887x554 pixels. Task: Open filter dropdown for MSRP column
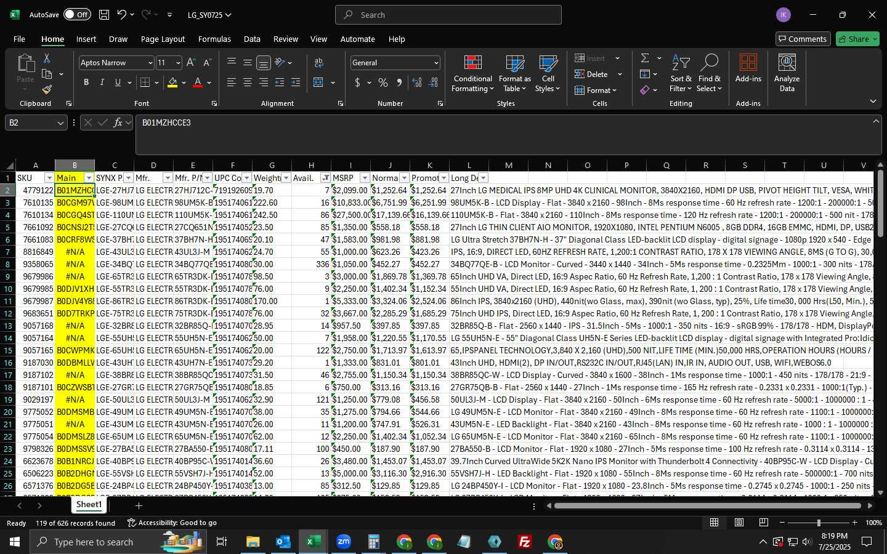(365, 178)
